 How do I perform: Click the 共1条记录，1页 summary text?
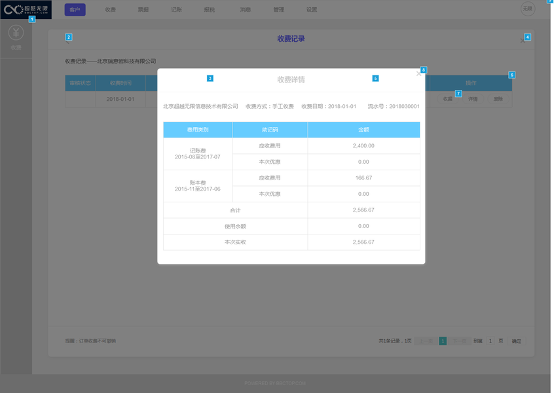coord(396,341)
